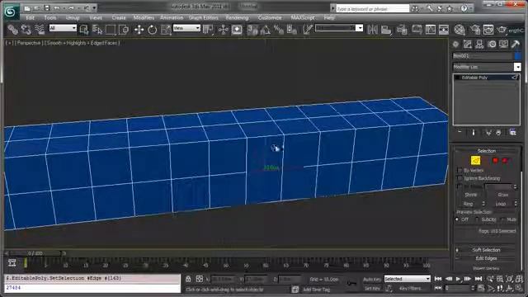Choose the Rectangular Selection Region tool
Image resolution: width=528 pixels, height=297 pixels.
tap(111, 30)
